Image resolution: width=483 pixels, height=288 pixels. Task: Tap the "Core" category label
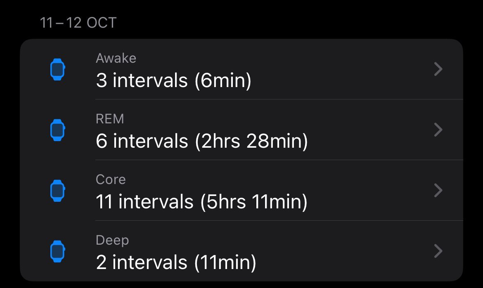point(111,179)
